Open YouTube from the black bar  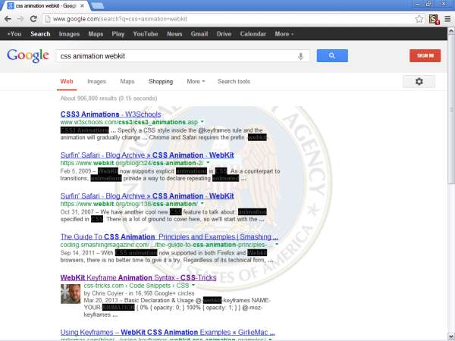coord(146,34)
